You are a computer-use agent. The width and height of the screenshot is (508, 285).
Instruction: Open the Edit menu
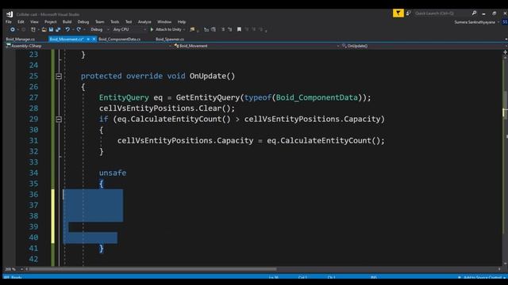(x=21, y=22)
